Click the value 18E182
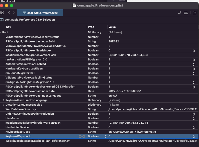Screen dimensions: 199x147 (x=114, y=41)
